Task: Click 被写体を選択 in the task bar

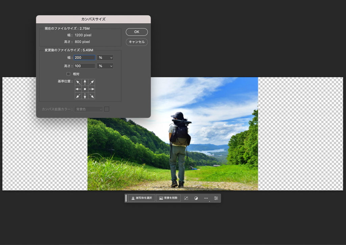Action: coord(142,198)
